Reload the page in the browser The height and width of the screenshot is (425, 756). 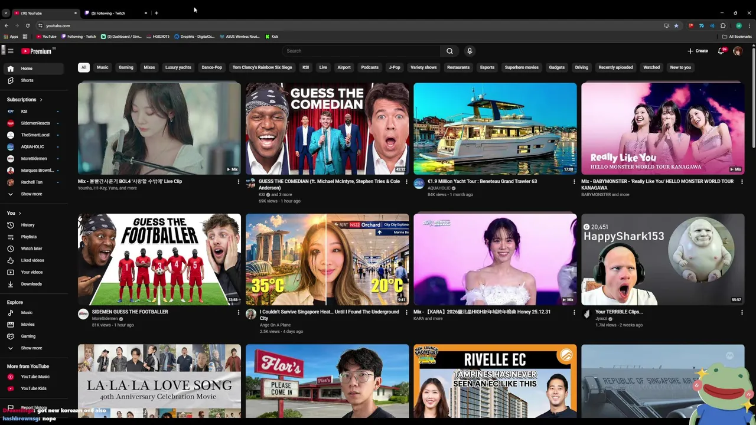click(27, 25)
